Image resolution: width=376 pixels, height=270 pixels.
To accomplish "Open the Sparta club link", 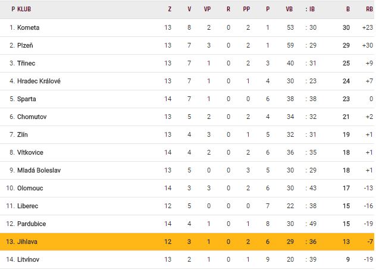I will [27, 99].
